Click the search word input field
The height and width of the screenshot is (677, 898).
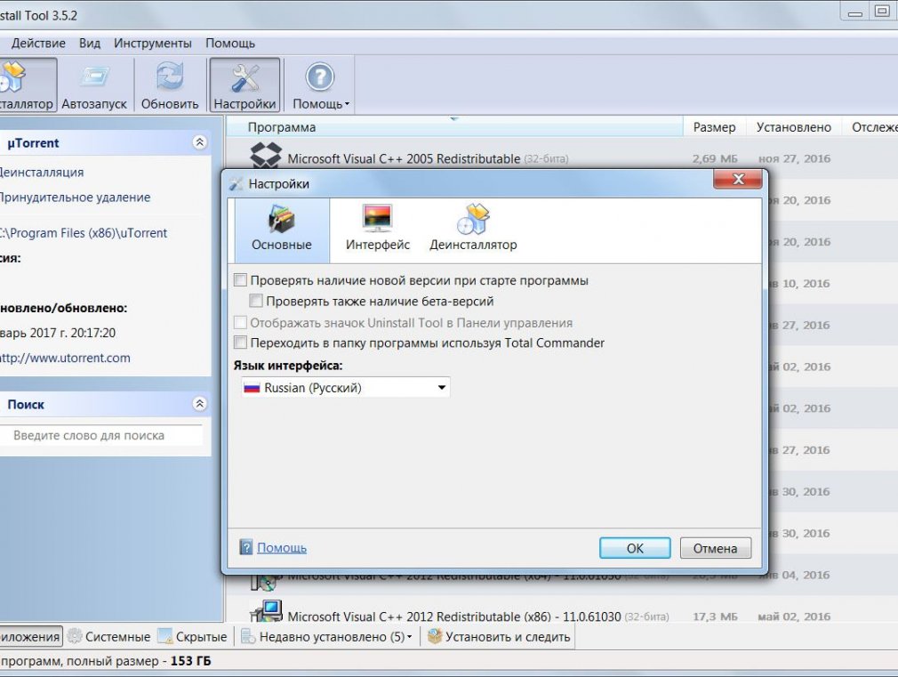click(x=102, y=436)
